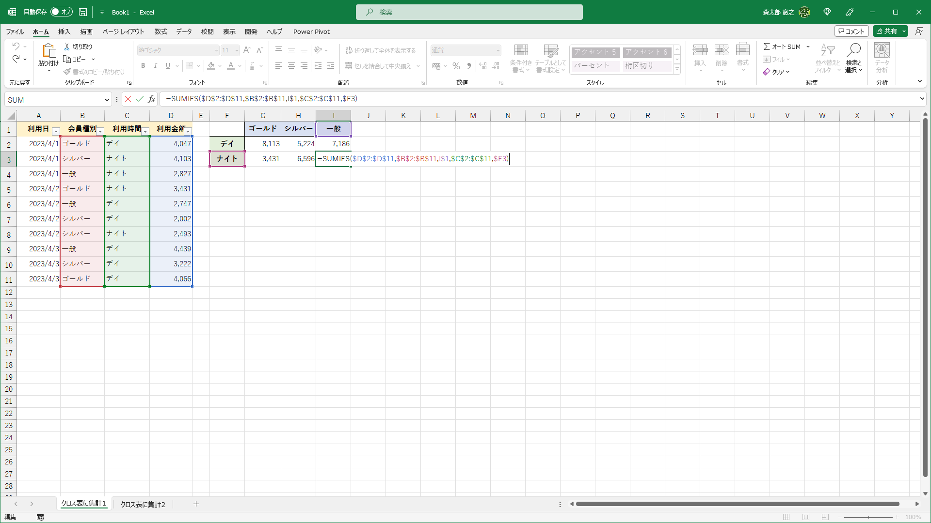
Task: Click the コメント button
Action: [851, 31]
